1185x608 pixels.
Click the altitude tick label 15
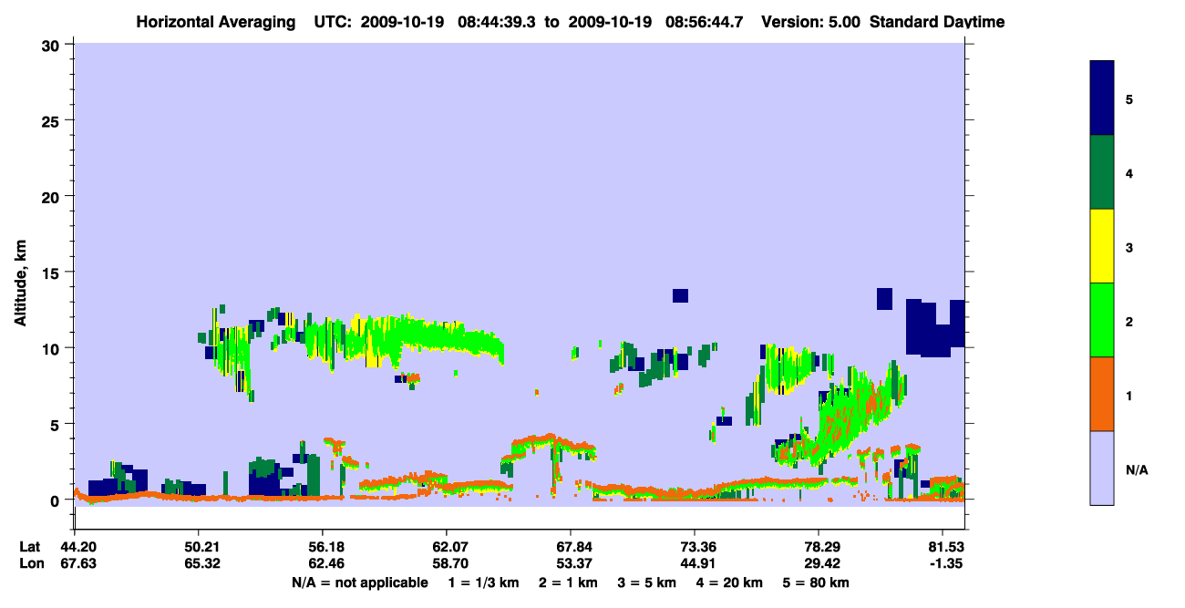click(53, 273)
